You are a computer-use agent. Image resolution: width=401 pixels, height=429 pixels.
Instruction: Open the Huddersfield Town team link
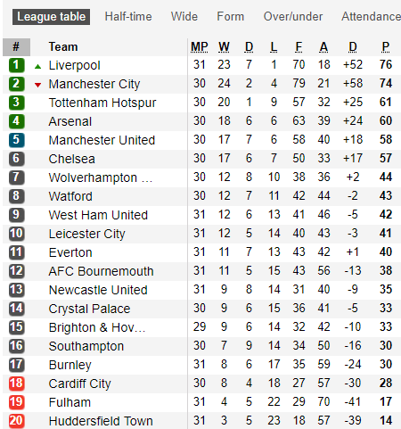(101, 421)
